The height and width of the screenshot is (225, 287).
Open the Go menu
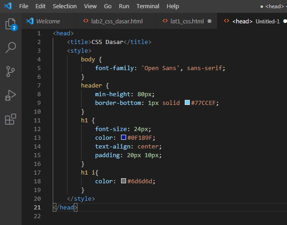108,6
